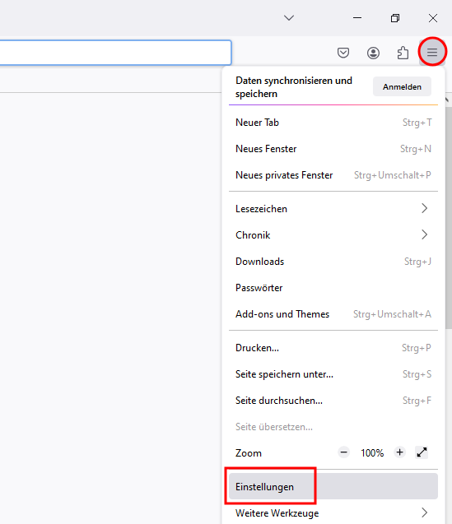
Task: Open the Firefox account icon
Action: click(x=373, y=53)
